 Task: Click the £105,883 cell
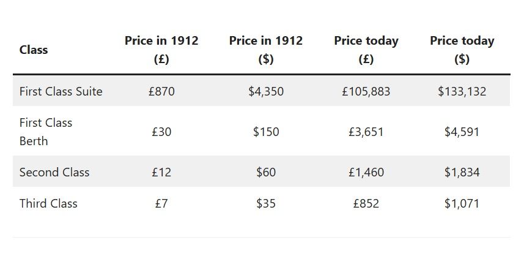point(366,91)
